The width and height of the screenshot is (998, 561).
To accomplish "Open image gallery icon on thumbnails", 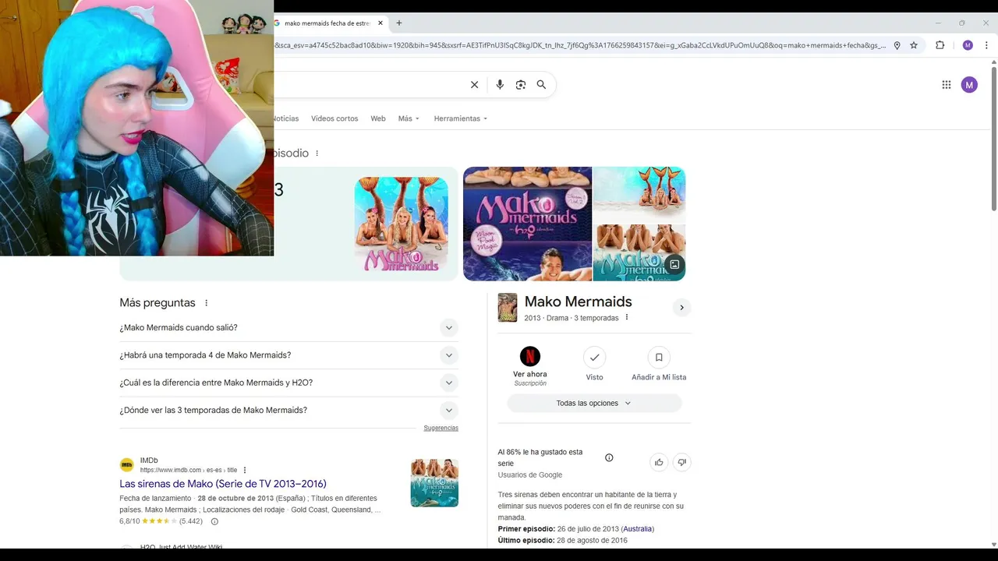I will [x=674, y=264].
